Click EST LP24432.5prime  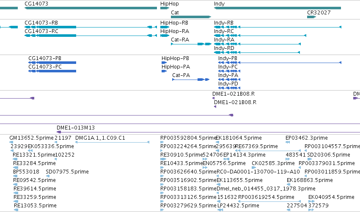click(238, 206)
